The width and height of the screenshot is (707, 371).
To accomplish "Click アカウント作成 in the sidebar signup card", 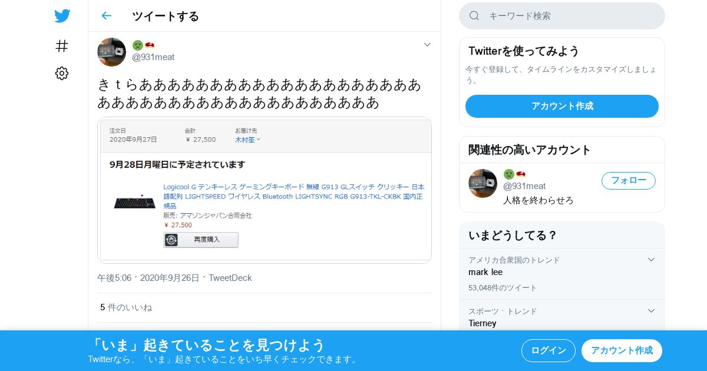I will tap(562, 106).
